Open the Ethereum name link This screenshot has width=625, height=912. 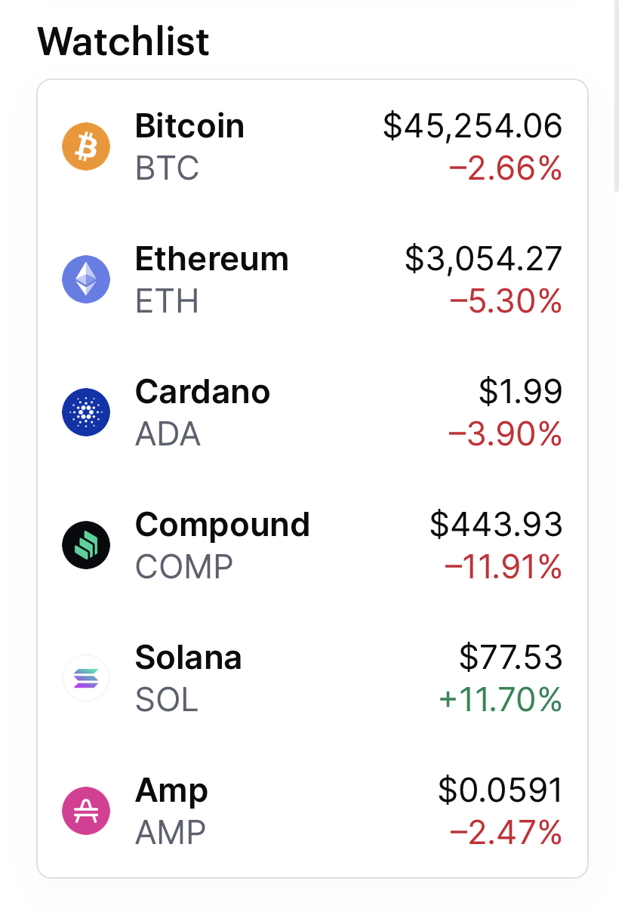coord(211,259)
